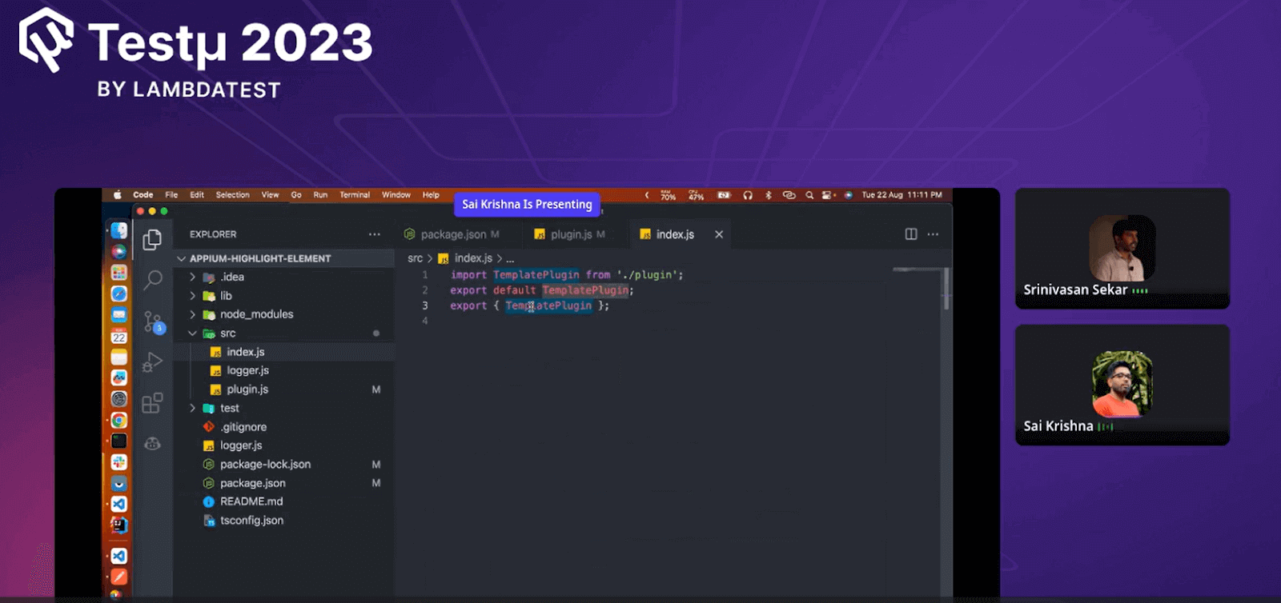1281x603 pixels.
Task: Open Terminal from the dock
Action: pos(119,441)
